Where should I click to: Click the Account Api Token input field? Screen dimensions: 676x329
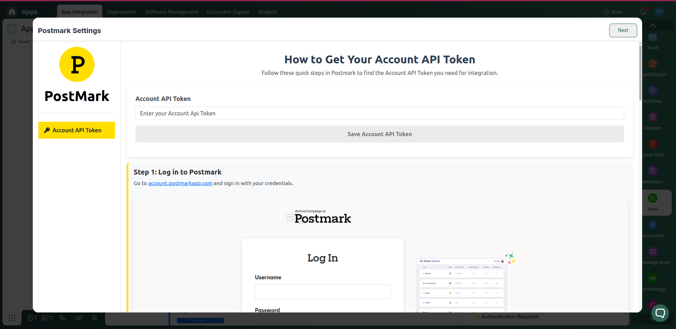click(379, 113)
